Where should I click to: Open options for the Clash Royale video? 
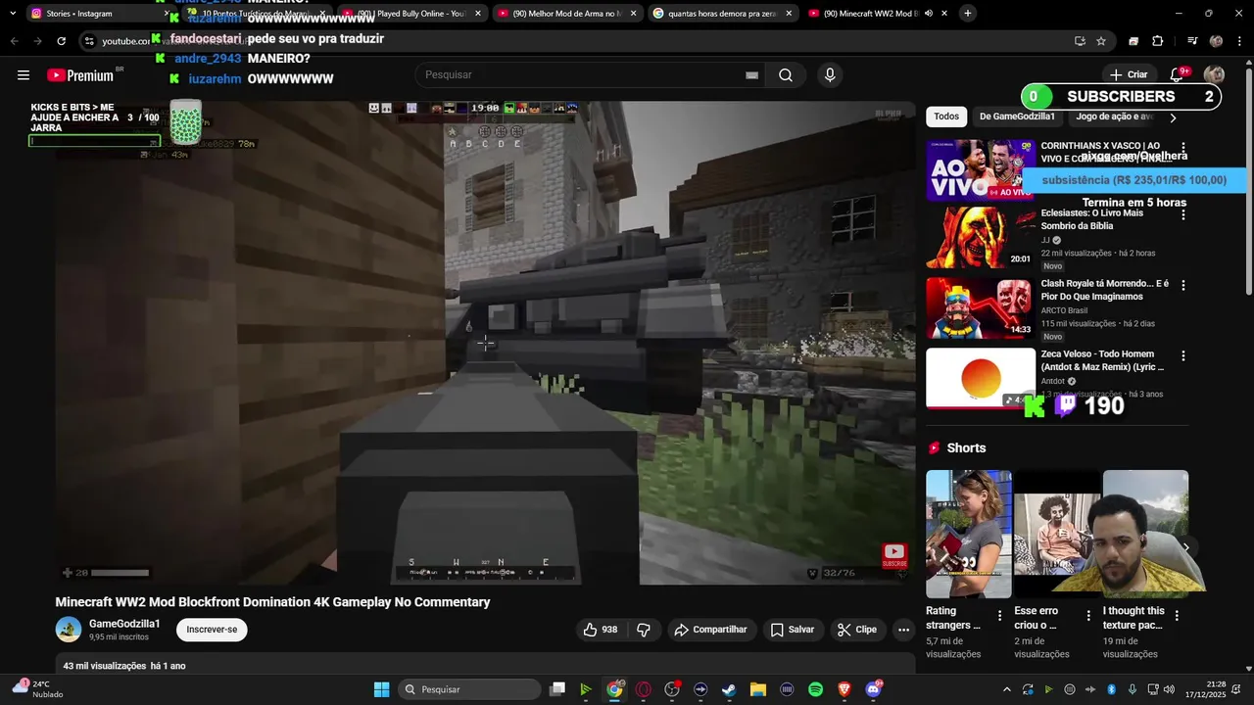coord(1182,285)
